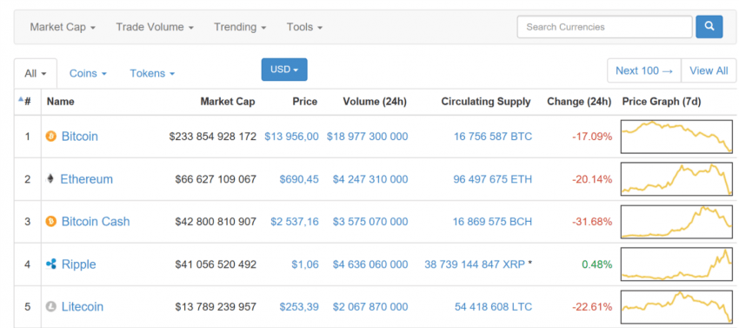Open the USD currency selector
Viewport: 739px width, 328px height.
[284, 70]
